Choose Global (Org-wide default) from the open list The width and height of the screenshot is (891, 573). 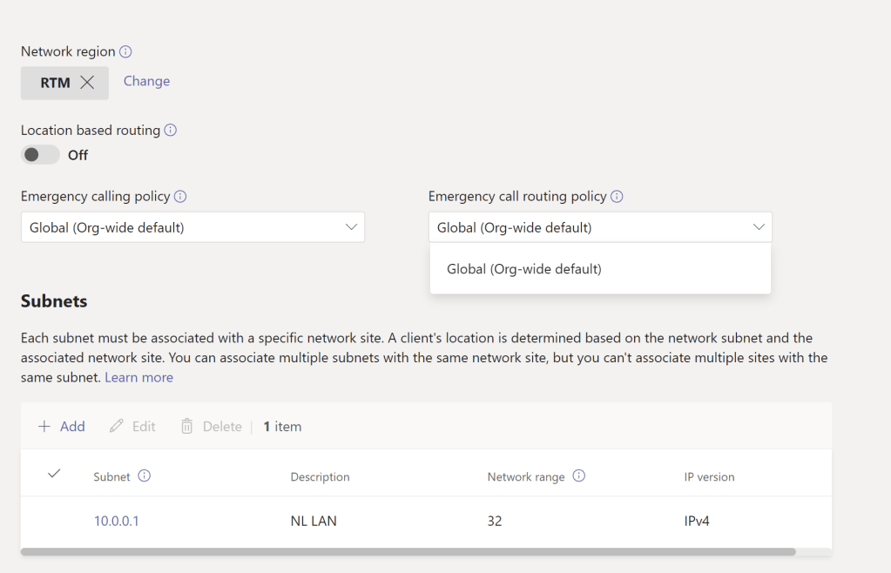(524, 269)
